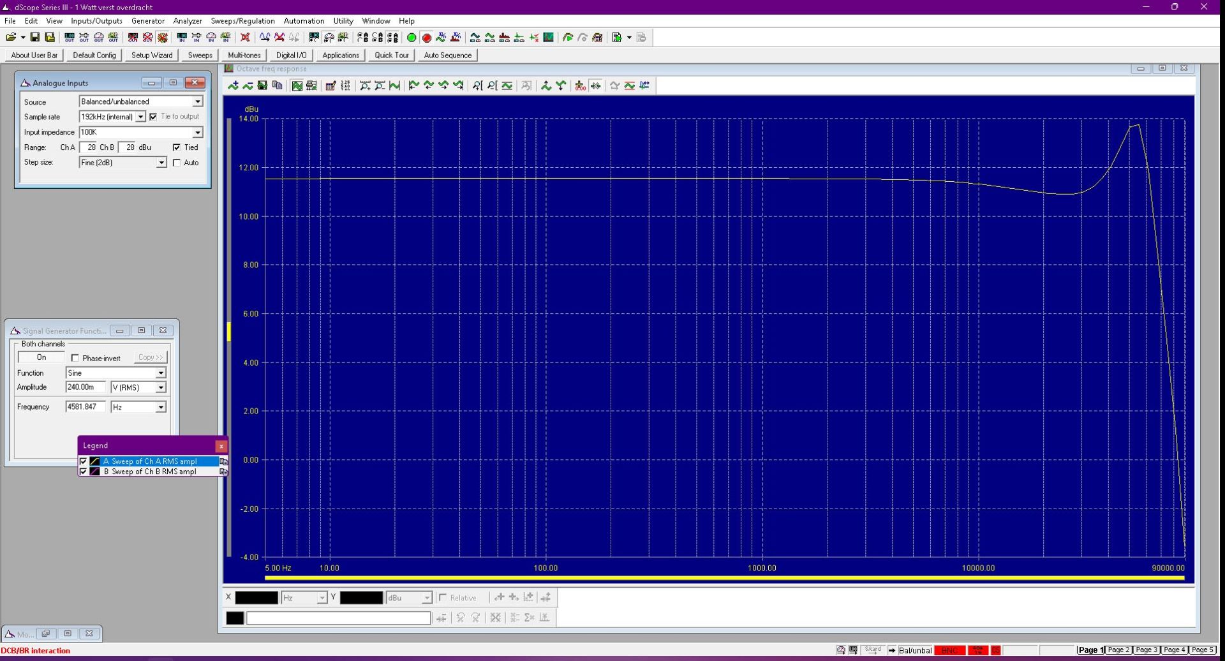
Task: Click the black color swatch beside the comment field
Action: (235, 618)
